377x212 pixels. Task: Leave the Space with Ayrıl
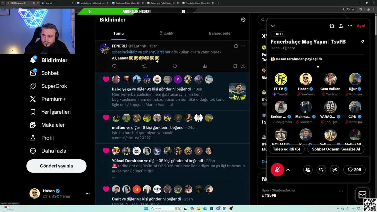click(x=361, y=26)
